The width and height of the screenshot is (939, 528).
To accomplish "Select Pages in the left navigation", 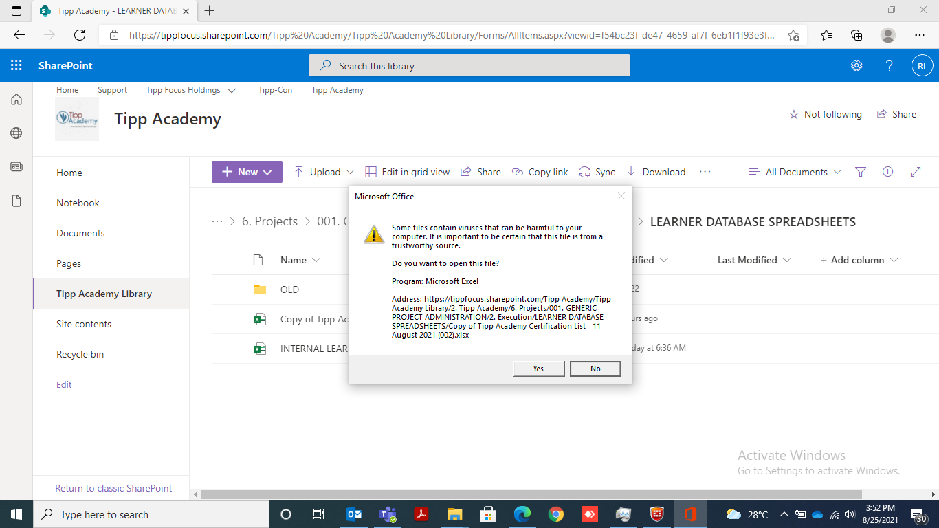I will point(69,263).
